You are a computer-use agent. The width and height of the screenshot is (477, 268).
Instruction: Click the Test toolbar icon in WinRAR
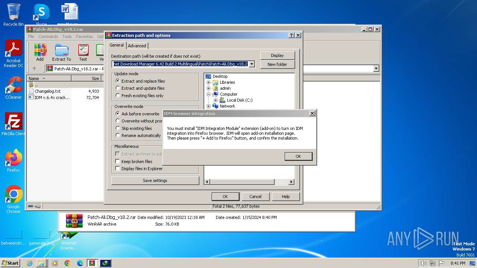tap(83, 52)
